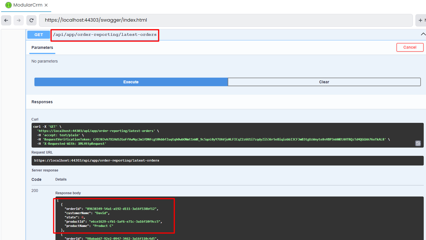Click the browser back arrow
Screen dimensions: 426x240
tap(6, 20)
